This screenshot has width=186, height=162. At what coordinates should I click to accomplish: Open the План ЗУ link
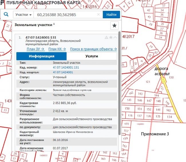[x=35, y=49]
